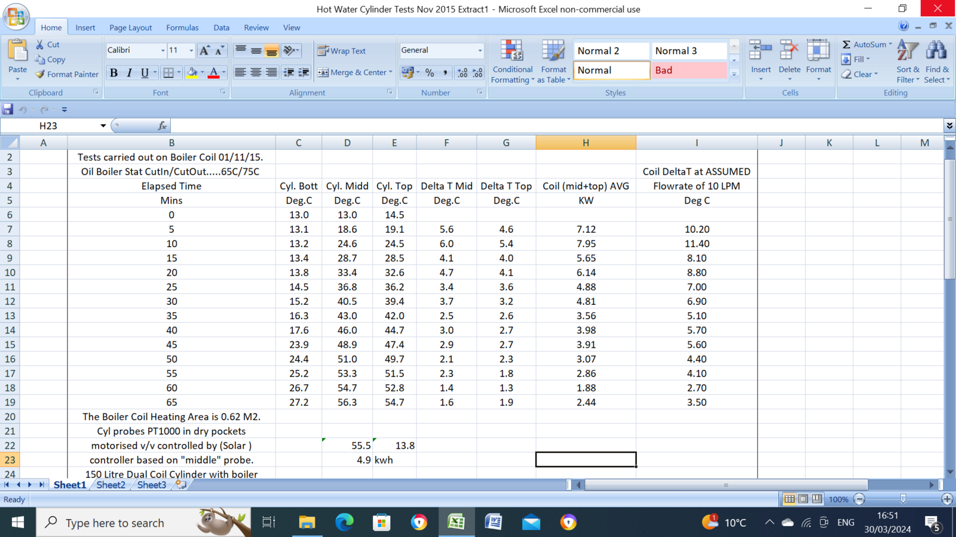Viewport: 956px width, 537px height.
Task: Switch to the Sheet2 worksheet tab
Action: point(111,484)
